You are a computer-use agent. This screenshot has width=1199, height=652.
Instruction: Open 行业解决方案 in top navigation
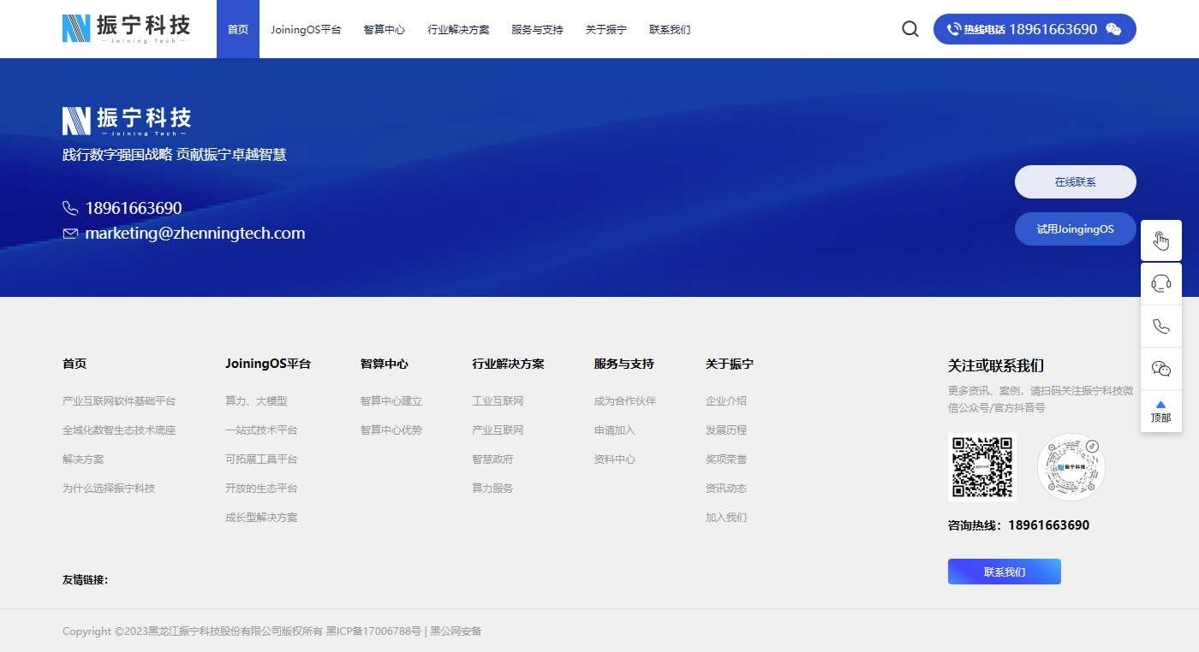coord(458,30)
